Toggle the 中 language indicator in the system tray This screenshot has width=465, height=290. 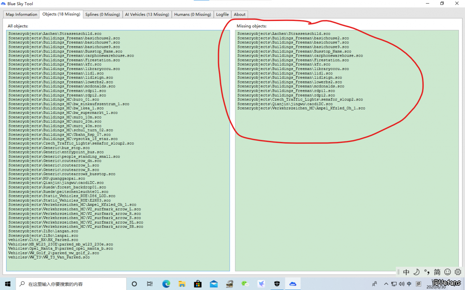point(409,284)
